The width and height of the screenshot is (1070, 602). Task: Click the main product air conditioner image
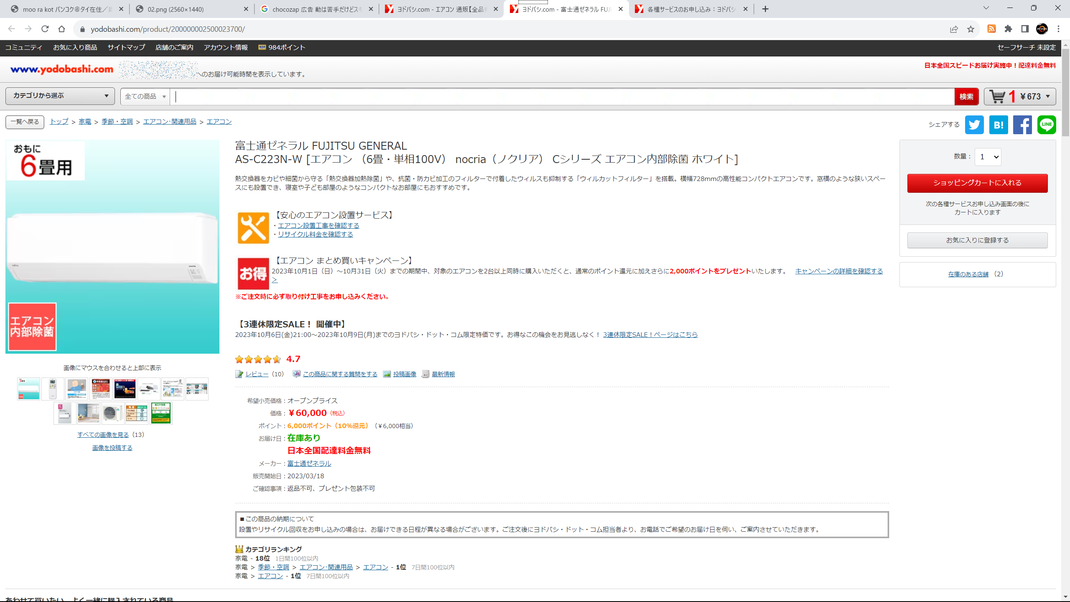click(x=112, y=247)
